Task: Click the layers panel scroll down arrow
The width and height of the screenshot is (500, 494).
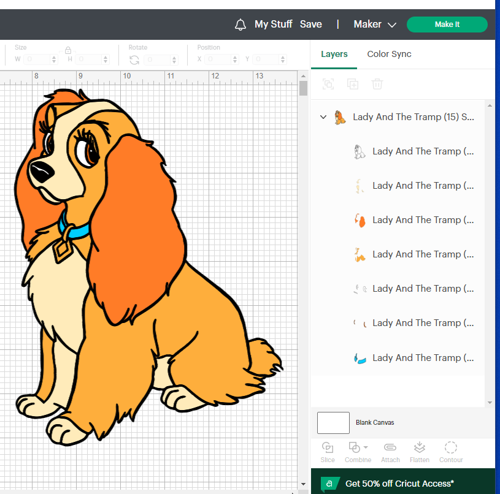Action: tap(490, 403)
